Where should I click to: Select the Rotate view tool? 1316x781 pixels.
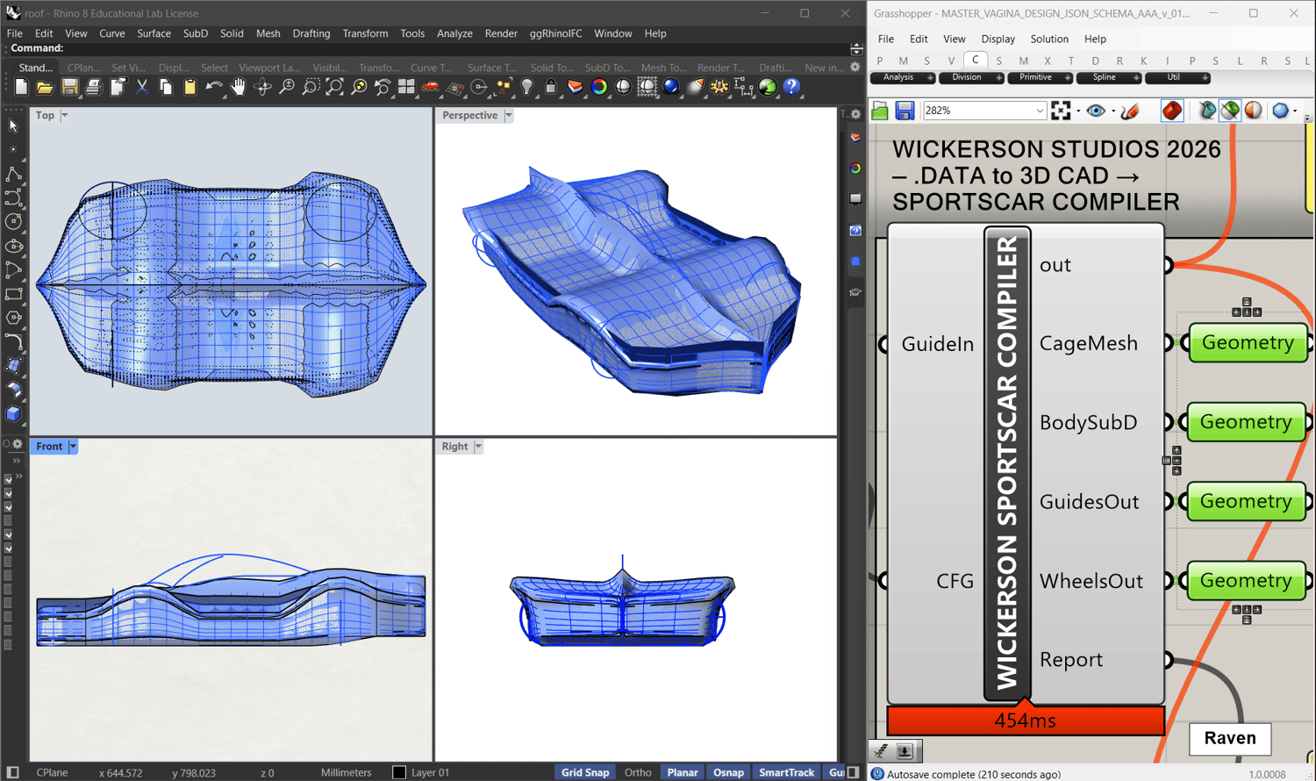pos(262,87)
